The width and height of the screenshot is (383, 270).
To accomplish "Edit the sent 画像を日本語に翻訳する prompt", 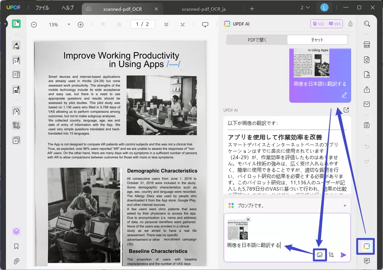I will coord(344,95).
